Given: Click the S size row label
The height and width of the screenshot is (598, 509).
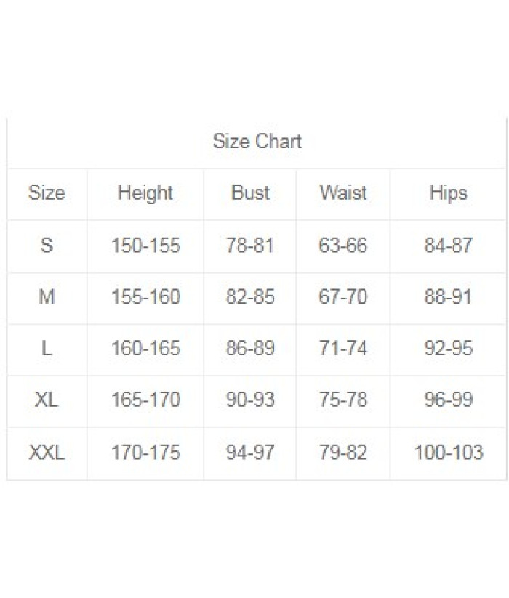Looking at the screenshot, I should coord(47,245).
